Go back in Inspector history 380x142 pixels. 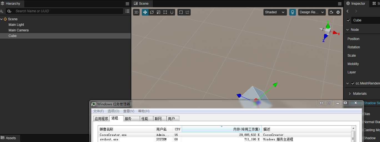click(x=348, y=11)
